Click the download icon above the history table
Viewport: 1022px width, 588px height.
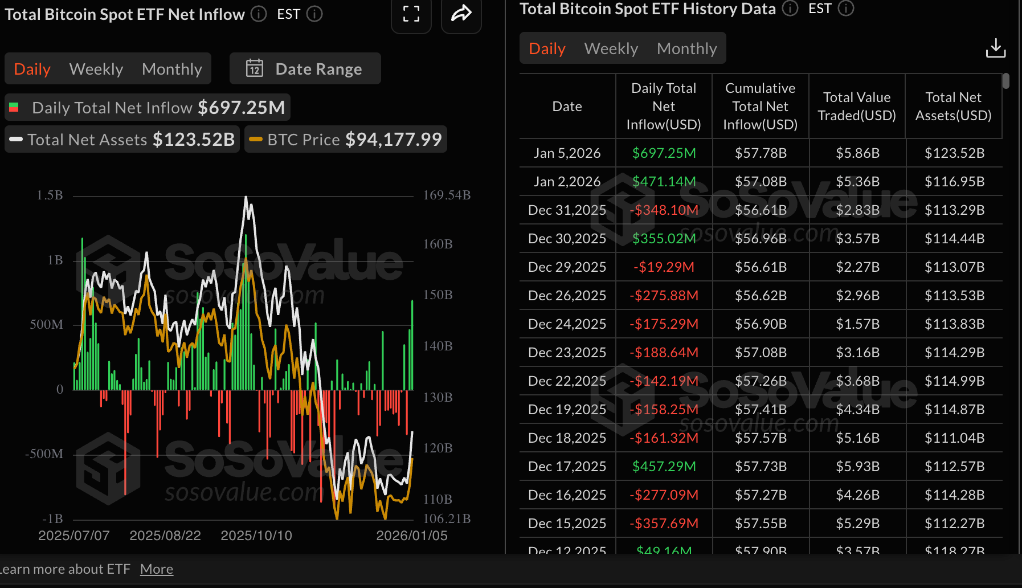[x=995, y=48]
